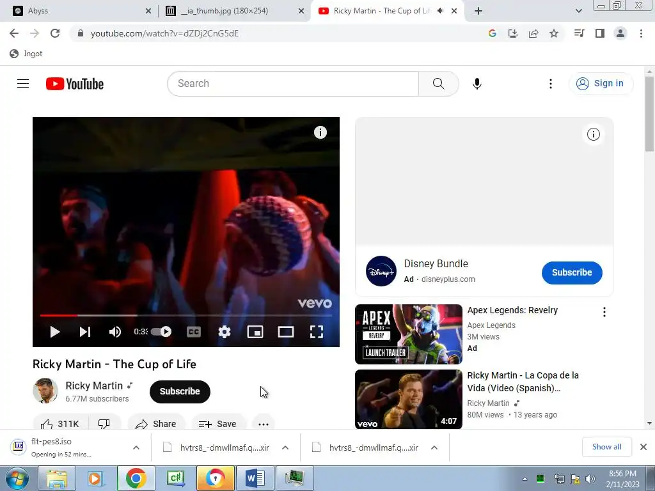
Task: Save video to a playlist
Action: point(219,422)
